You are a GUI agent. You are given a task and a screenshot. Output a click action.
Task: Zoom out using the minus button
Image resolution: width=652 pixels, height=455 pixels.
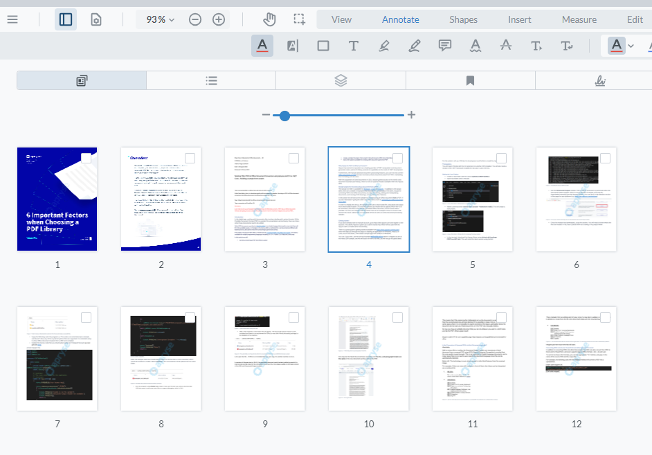[194, 19]
